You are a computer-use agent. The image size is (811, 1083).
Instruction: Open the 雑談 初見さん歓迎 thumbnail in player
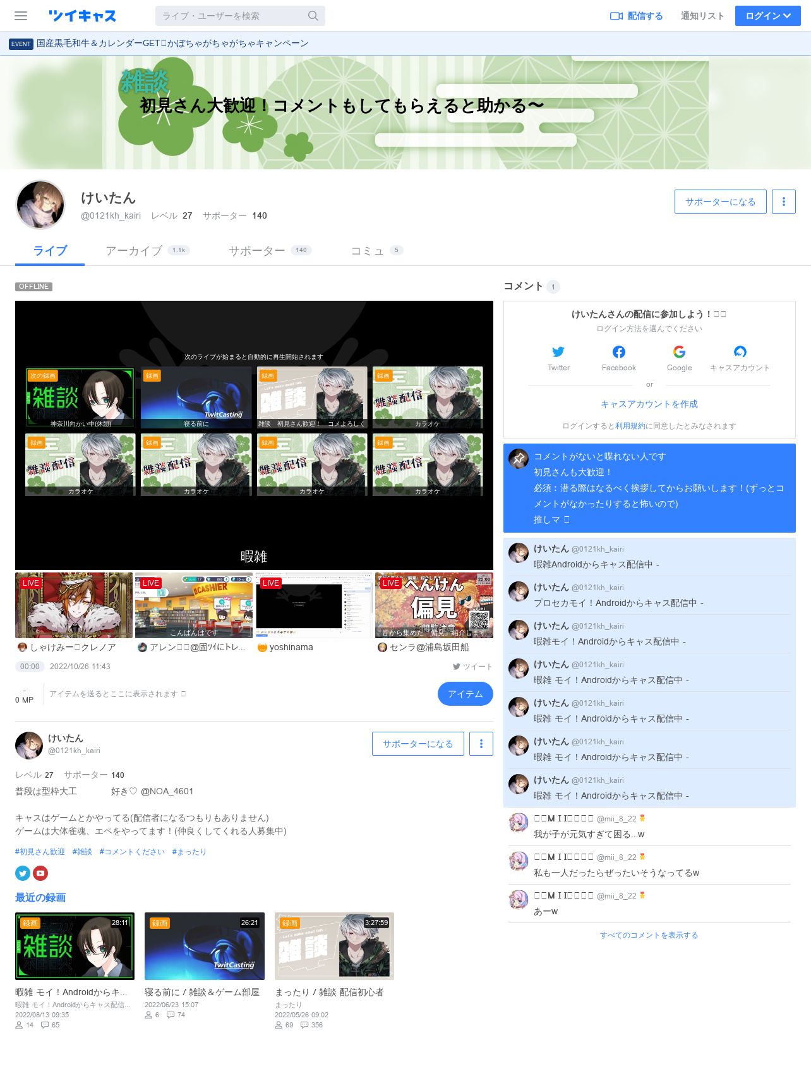click(x=312, y=397)
